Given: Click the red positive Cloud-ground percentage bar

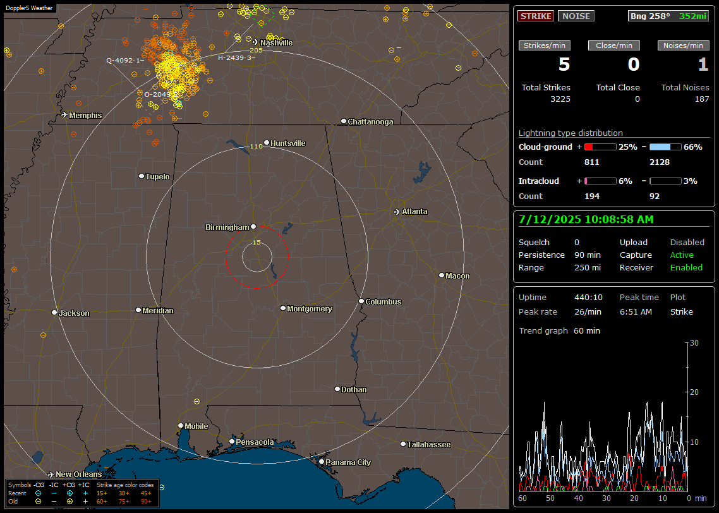Looking at the screenshot, I should 600,147.
